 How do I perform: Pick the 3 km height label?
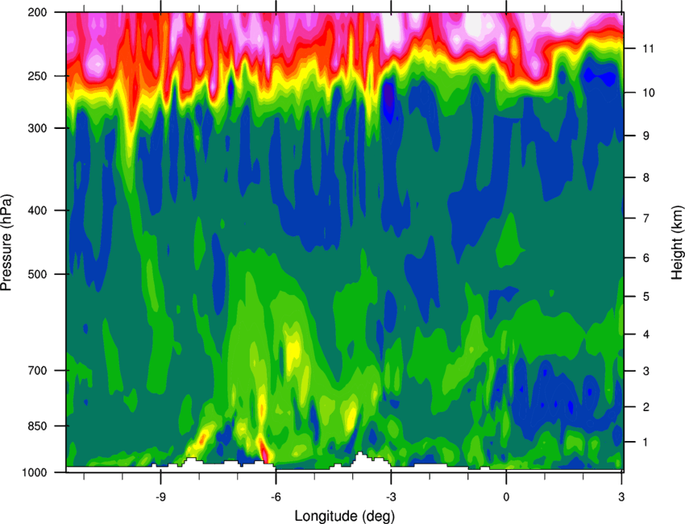(646, 371)
